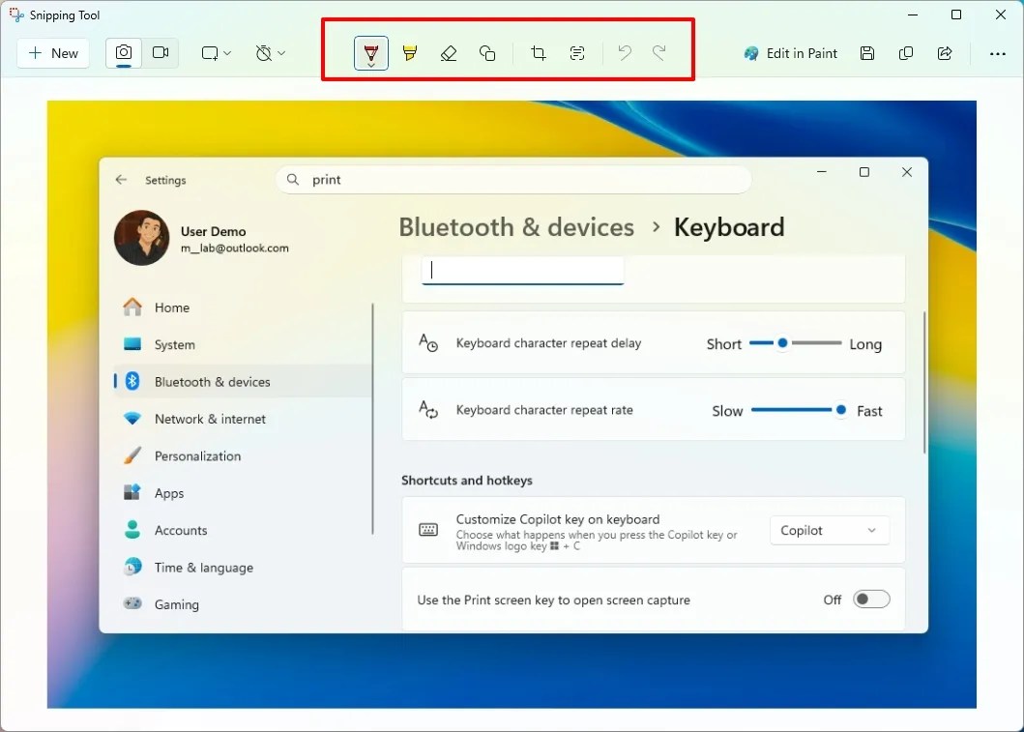Open the snipping mode dropdown
This screenshot has height=732, width=1024.
pyautogui.click(x=217, y=53)
